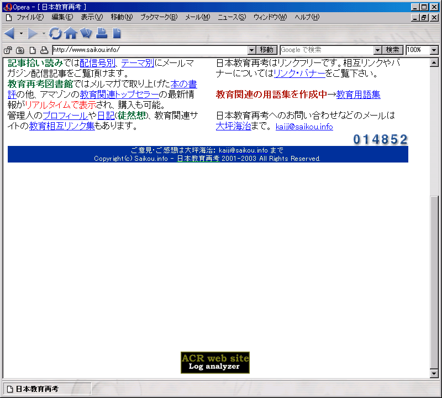Restore the inner document window
Screen dimensions: 442x398
click(424, 18)
